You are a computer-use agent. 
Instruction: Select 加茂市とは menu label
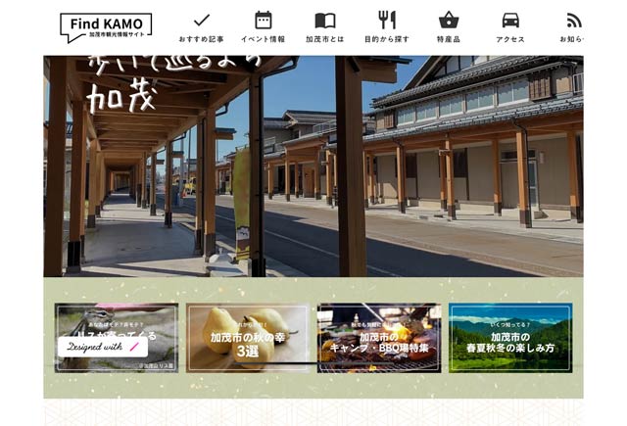(x=325, y=39)
